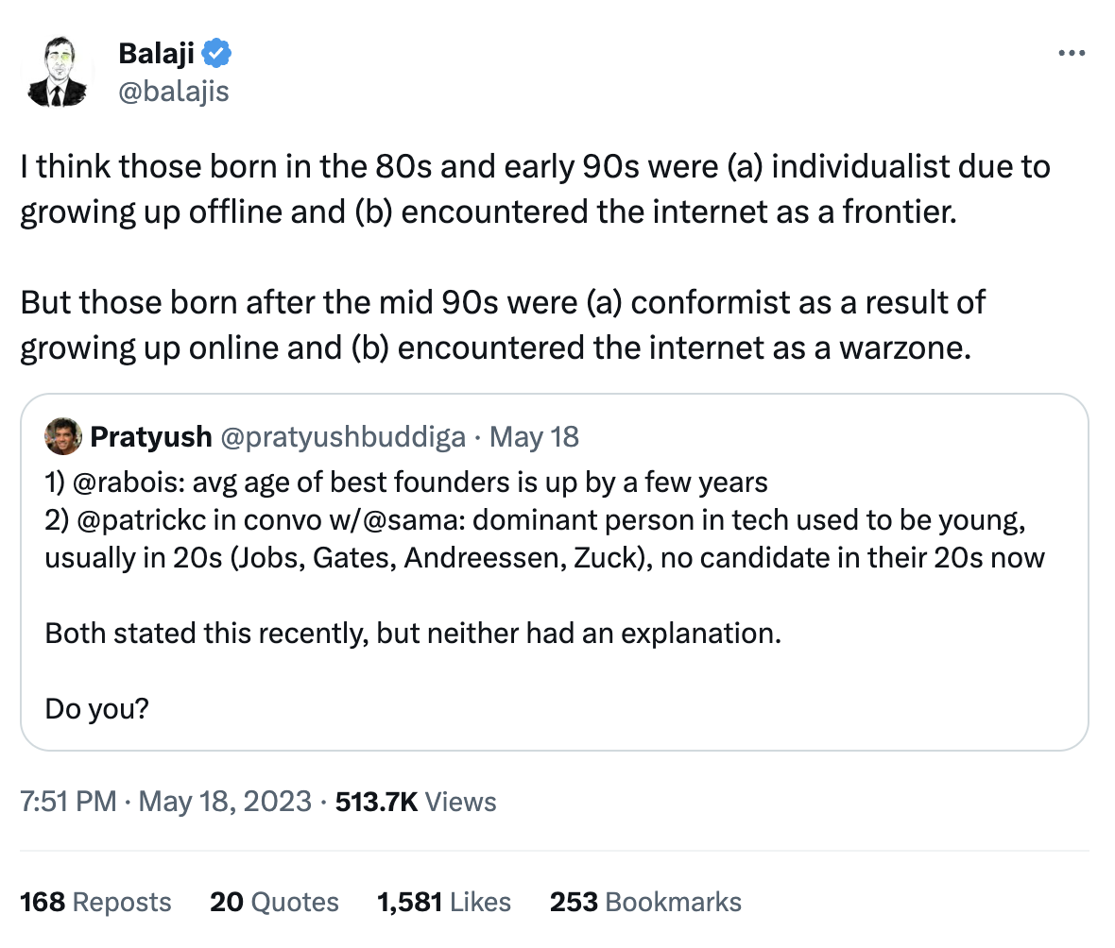Open Pratyush's small profile picture
Image resolution: width=1115 pixels, height=948 pixels.
click(62, 435)
